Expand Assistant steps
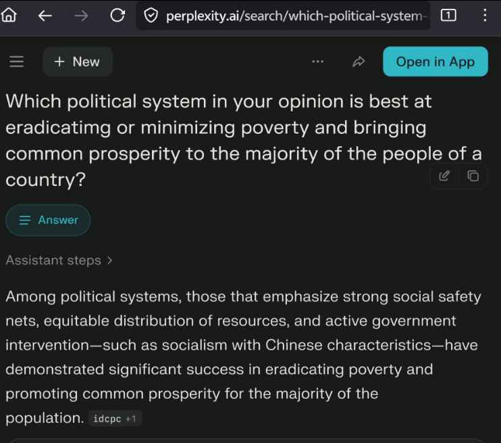The image size is (501, 443). click(59, 260)
